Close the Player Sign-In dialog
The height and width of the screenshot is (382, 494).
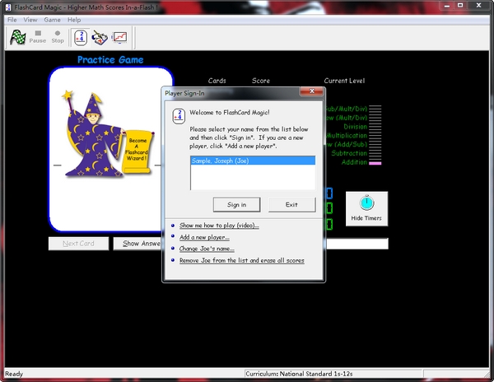click(311, 91)
